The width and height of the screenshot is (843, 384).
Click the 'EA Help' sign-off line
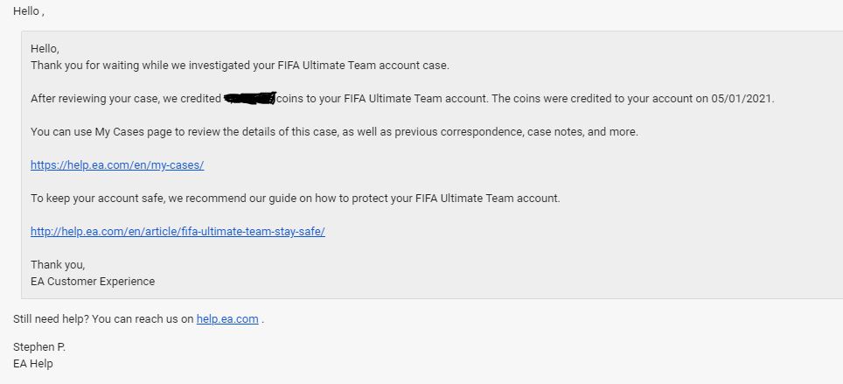33,364
